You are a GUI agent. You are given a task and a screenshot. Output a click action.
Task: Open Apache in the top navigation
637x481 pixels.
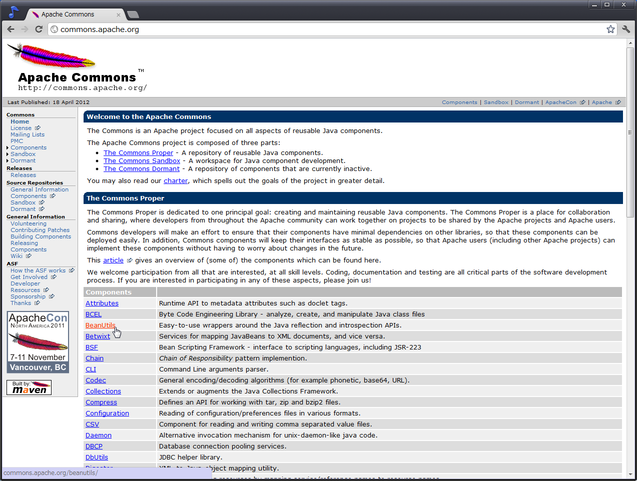tap(601, 102)
